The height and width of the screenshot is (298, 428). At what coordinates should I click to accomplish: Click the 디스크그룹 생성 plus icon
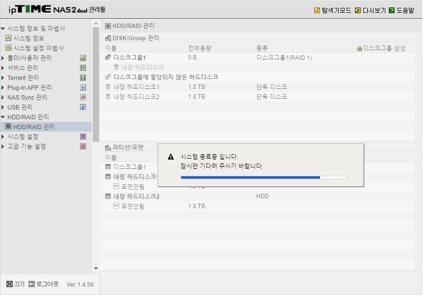(359, 49)
